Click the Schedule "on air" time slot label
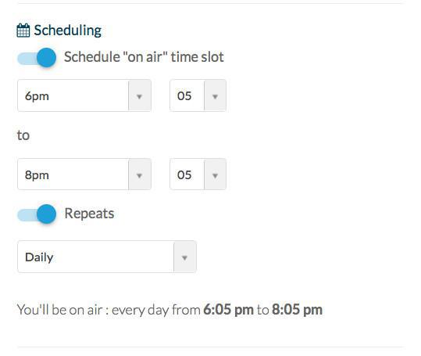This screenshot has width=421, height=356. (x=144, y=57)
